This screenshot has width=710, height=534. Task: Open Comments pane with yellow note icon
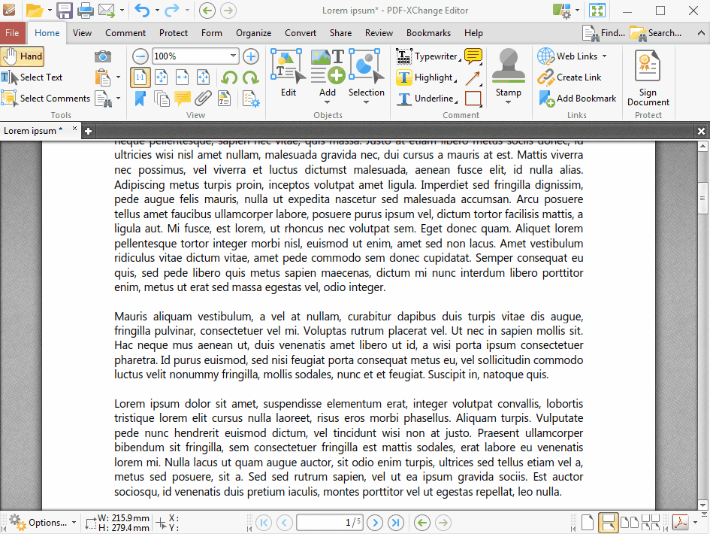click(x=183, y=99)
